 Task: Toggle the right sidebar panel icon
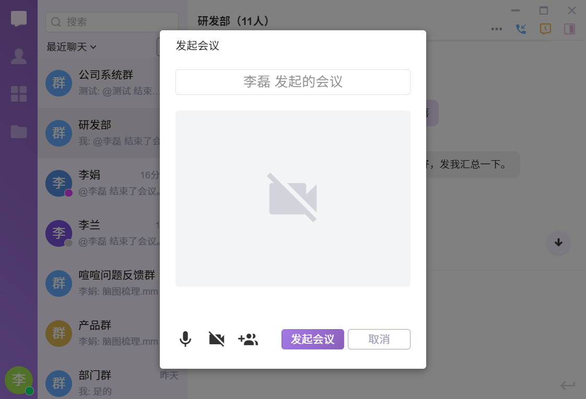569,29
